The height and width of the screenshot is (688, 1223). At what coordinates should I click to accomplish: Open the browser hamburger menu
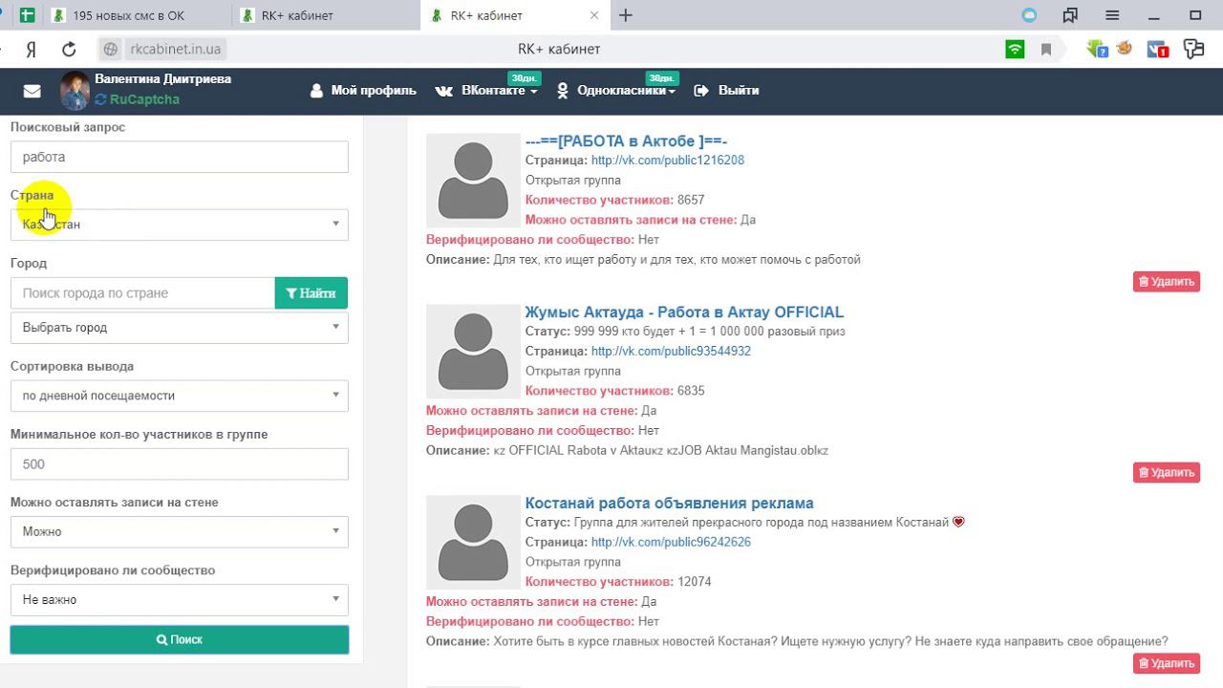pos(1112,15)
